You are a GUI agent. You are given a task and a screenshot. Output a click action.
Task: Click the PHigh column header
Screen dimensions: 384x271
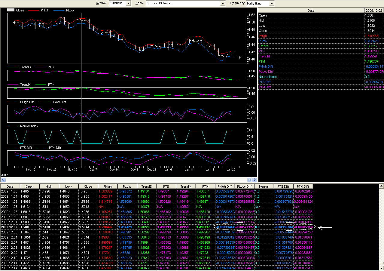(108, 186)
